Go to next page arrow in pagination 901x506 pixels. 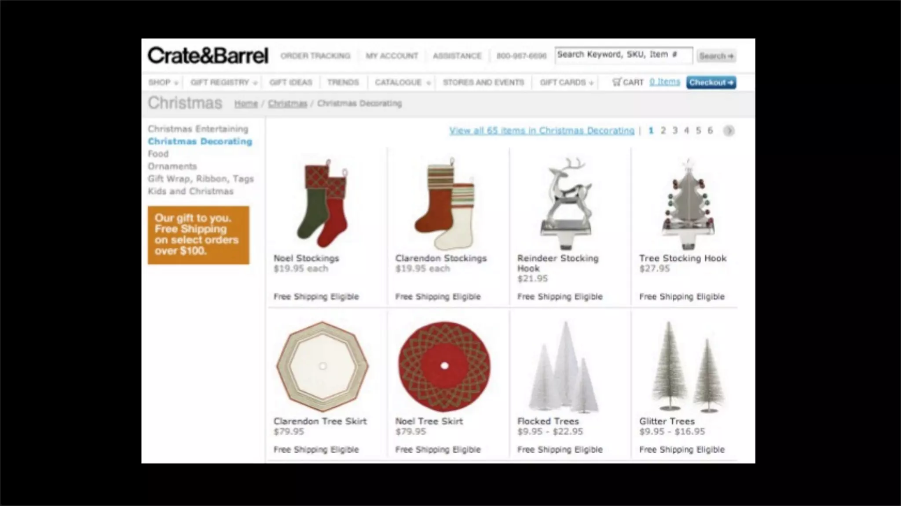tap(729, 131)
